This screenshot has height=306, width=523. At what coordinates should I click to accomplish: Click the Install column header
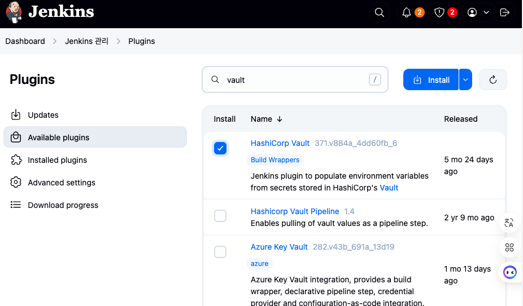point(224,119)
